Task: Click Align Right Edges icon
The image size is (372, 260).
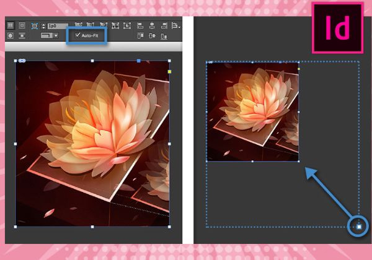Action: tap(164, 25)
